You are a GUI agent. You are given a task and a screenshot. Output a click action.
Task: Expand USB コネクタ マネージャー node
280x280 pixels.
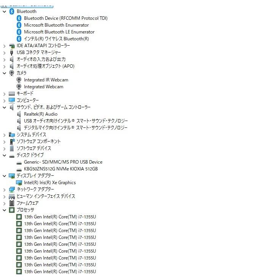5,53
